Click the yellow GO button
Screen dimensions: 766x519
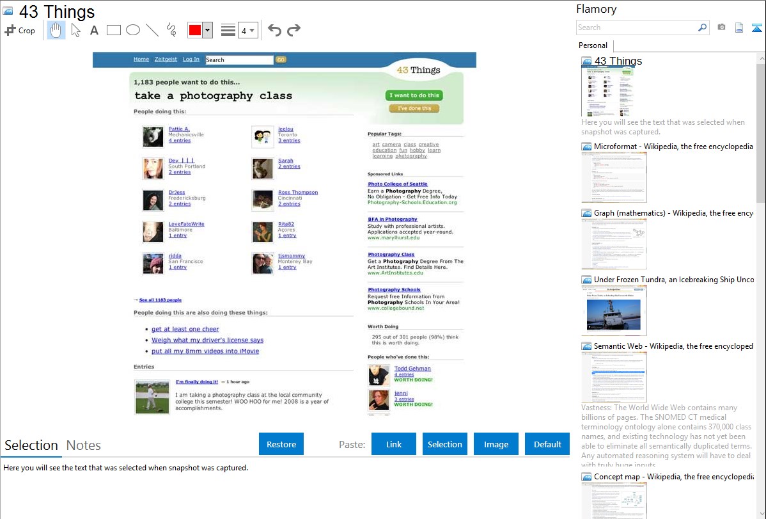tap(281, 60)
